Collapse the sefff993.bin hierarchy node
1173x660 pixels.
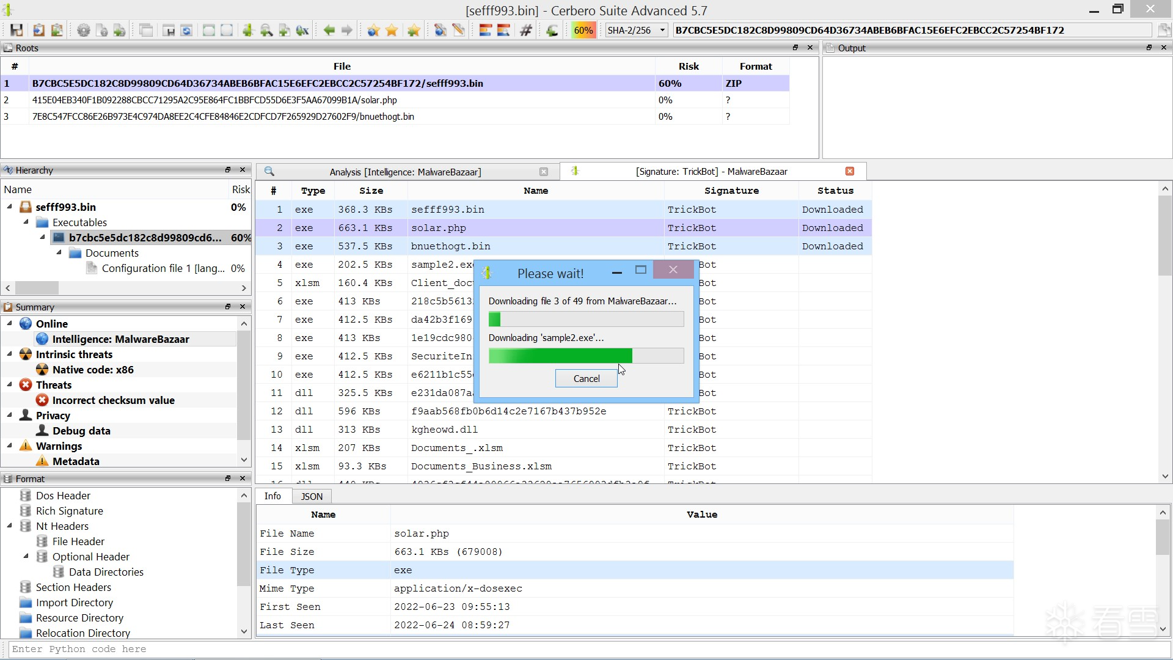click(10, 207)
